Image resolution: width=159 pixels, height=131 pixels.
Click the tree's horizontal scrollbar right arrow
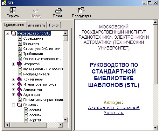tap(60, 125)
